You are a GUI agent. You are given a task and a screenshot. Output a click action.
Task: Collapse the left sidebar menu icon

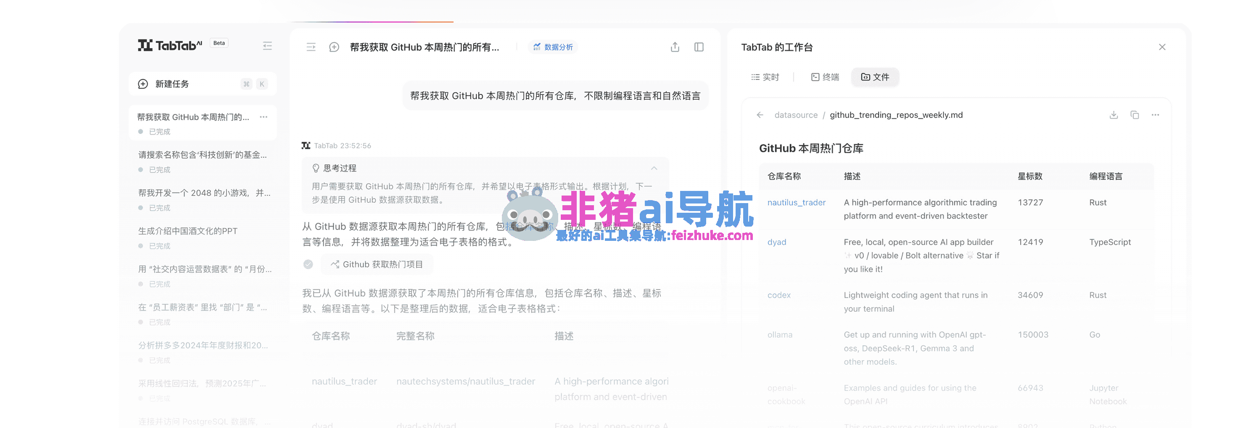coord(267,46)
